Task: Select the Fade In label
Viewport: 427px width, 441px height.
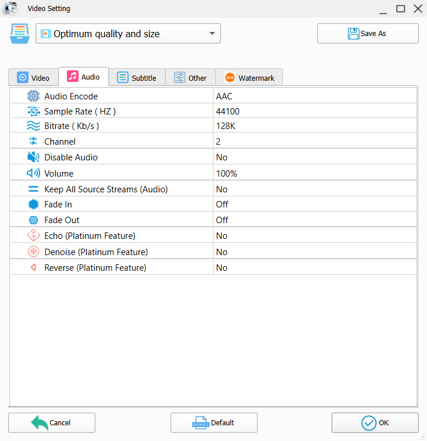Action: pos(58,204)
